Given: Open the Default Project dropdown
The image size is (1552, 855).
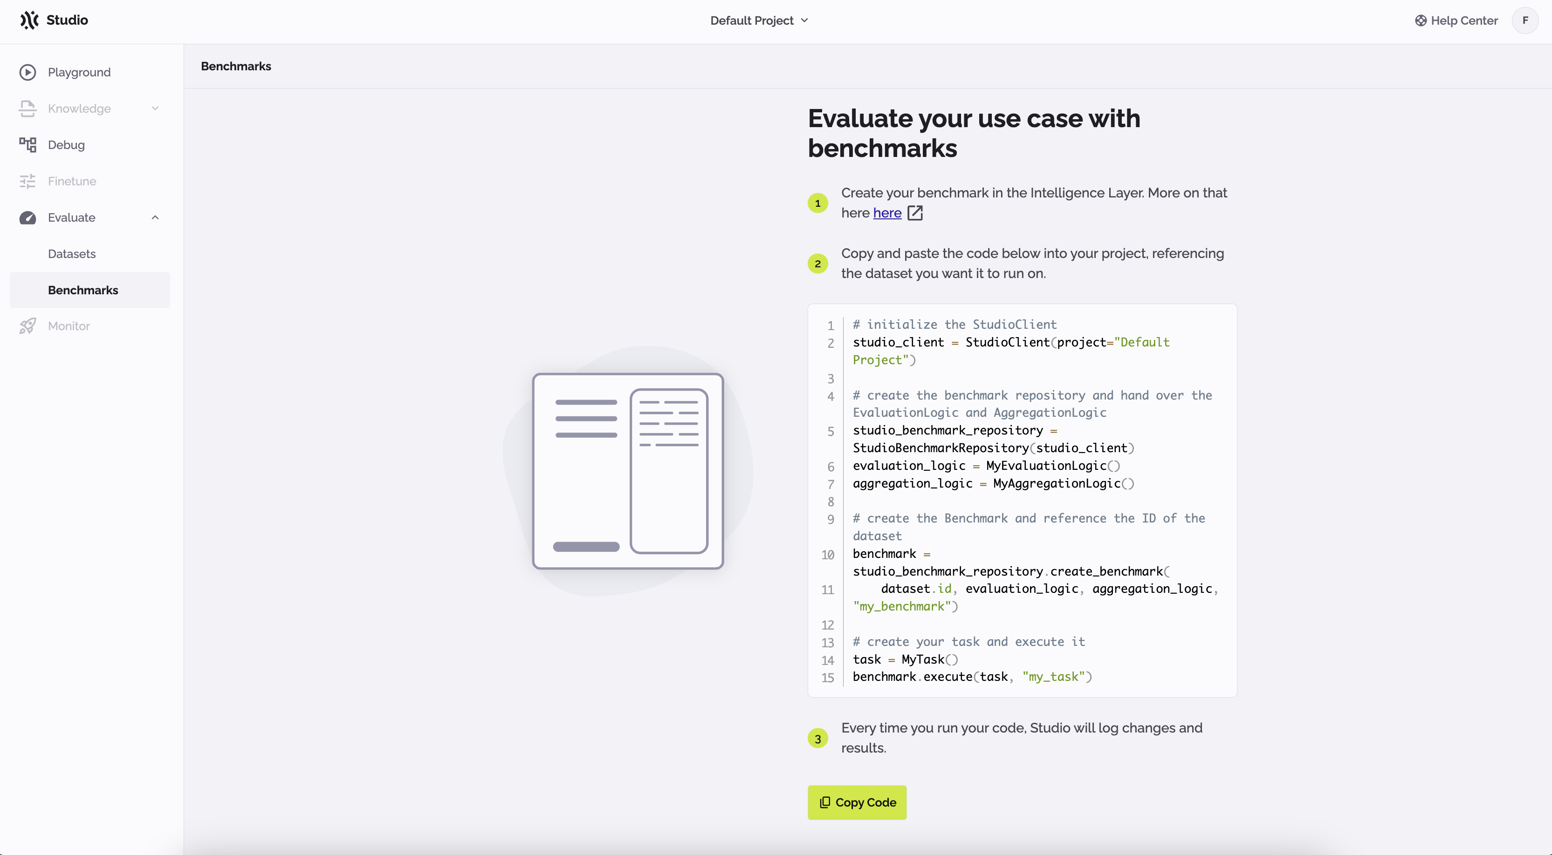Looking at the screenshot, I should (x=759, y=20).
